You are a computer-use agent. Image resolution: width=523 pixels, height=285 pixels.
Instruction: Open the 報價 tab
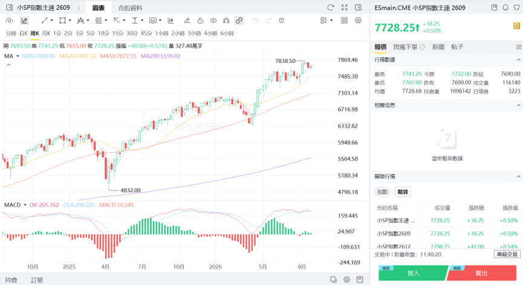pos(380,47)
